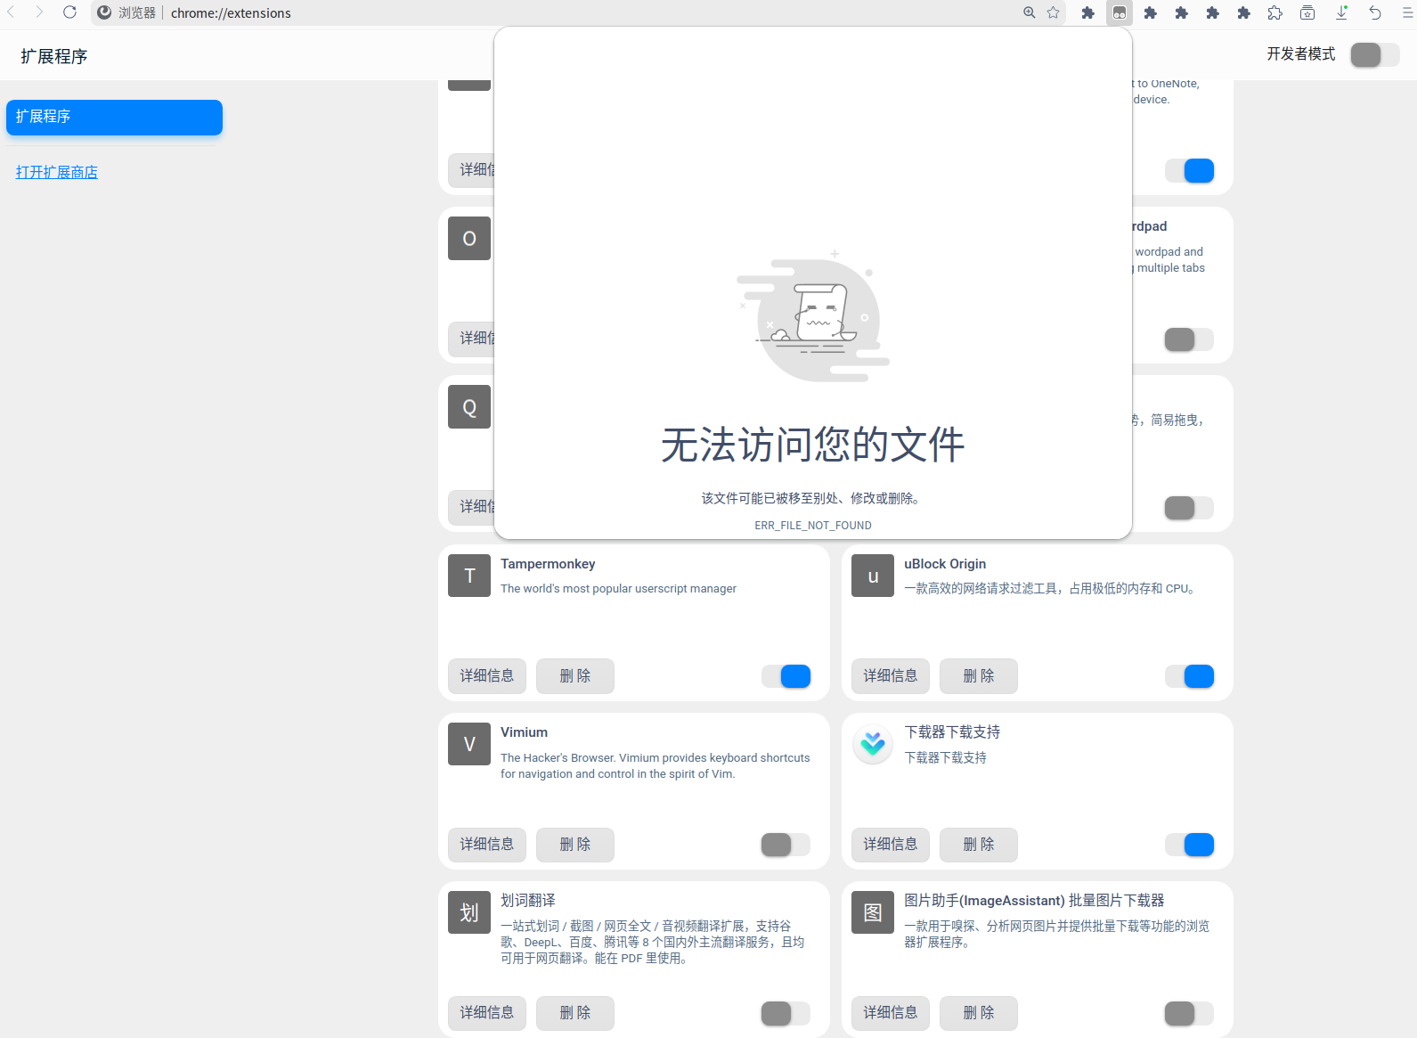Go back using the browser back arrow
This screenshot has height=1038, width=1417.
(11, 12)
